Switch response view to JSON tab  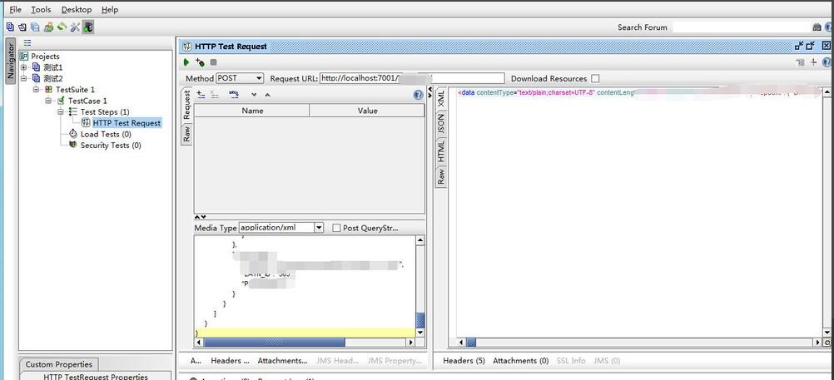440,124
